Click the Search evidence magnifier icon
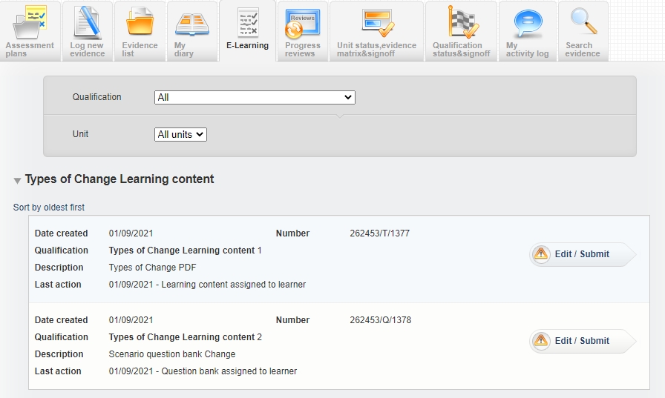The height and width of the screenshot is (398, 665). coord(583,21)
